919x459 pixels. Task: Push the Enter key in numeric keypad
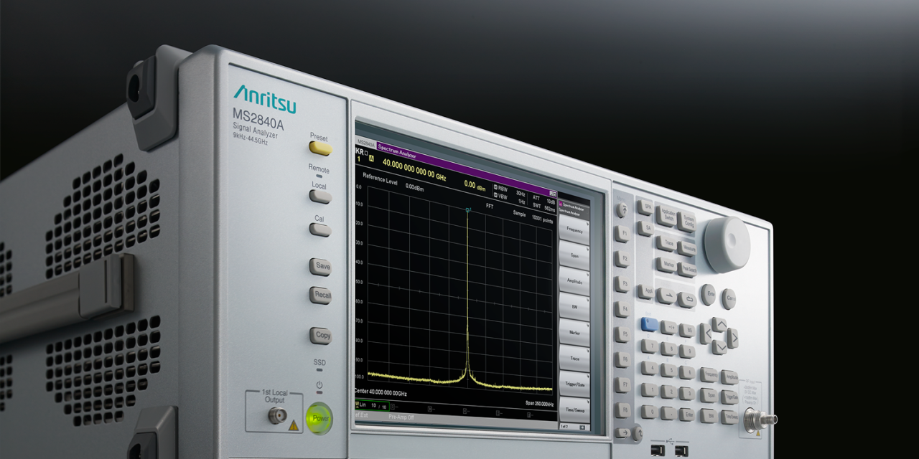pyautogui.click(x=687, y=415)
